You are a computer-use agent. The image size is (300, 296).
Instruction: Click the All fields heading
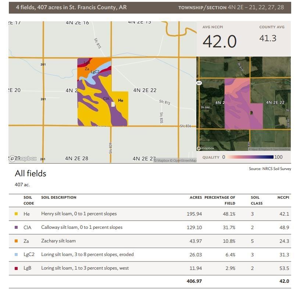31,173
